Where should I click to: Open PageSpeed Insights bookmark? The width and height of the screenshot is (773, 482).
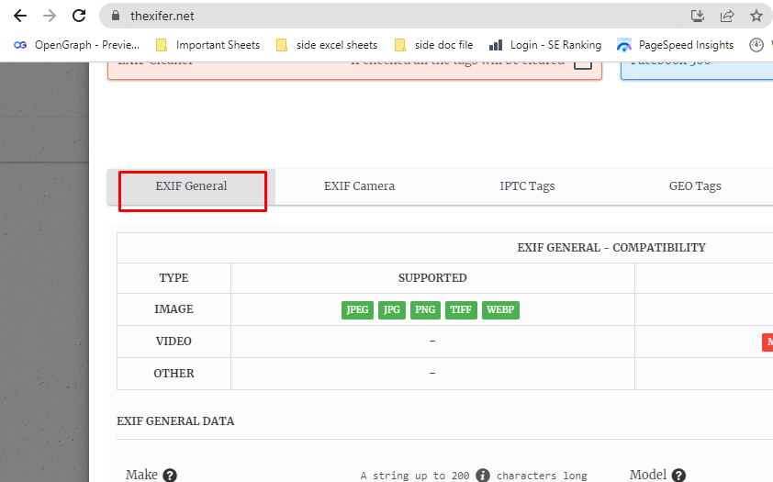(x=675, y=45)
